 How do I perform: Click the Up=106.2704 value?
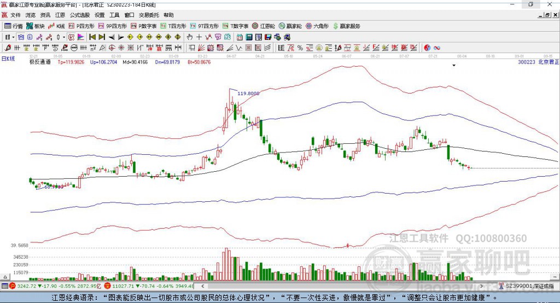click(x=103, y=62)
